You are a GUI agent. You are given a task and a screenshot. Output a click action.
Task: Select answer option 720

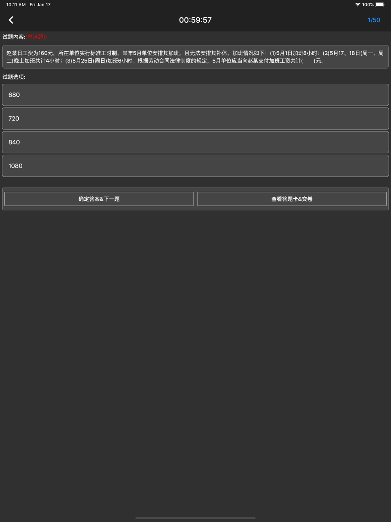pos(195,119)
